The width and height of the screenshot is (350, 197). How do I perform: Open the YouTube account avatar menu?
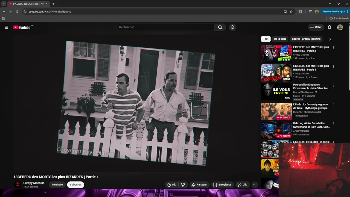pos(340,27)
